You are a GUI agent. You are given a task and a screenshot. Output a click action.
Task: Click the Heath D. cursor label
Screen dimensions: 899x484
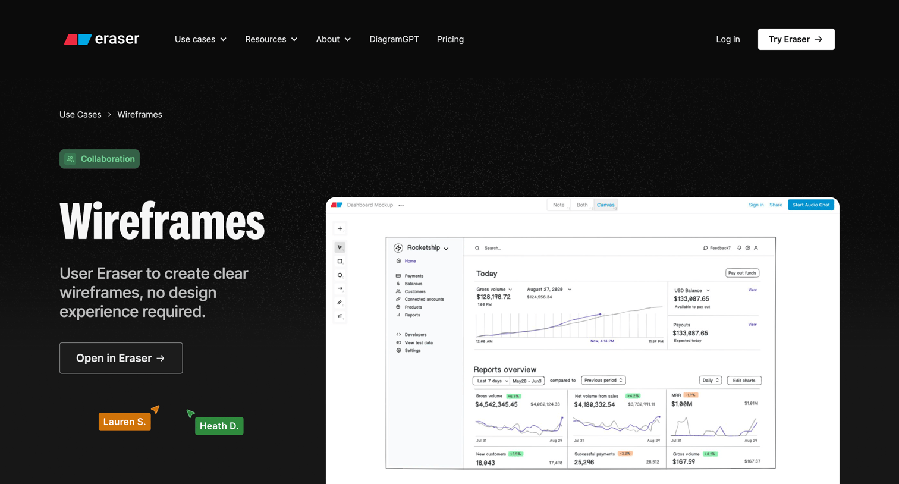(x=219, y=426)
